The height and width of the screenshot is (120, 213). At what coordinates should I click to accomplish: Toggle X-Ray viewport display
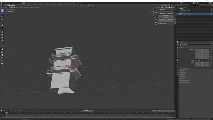tap(166, 7)
